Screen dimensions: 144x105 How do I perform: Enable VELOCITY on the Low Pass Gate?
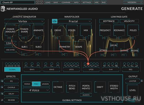tap(129, 21)
